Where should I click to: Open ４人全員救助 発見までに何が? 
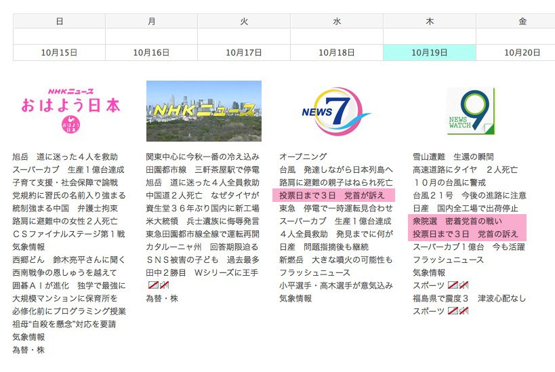pos(336,234)
